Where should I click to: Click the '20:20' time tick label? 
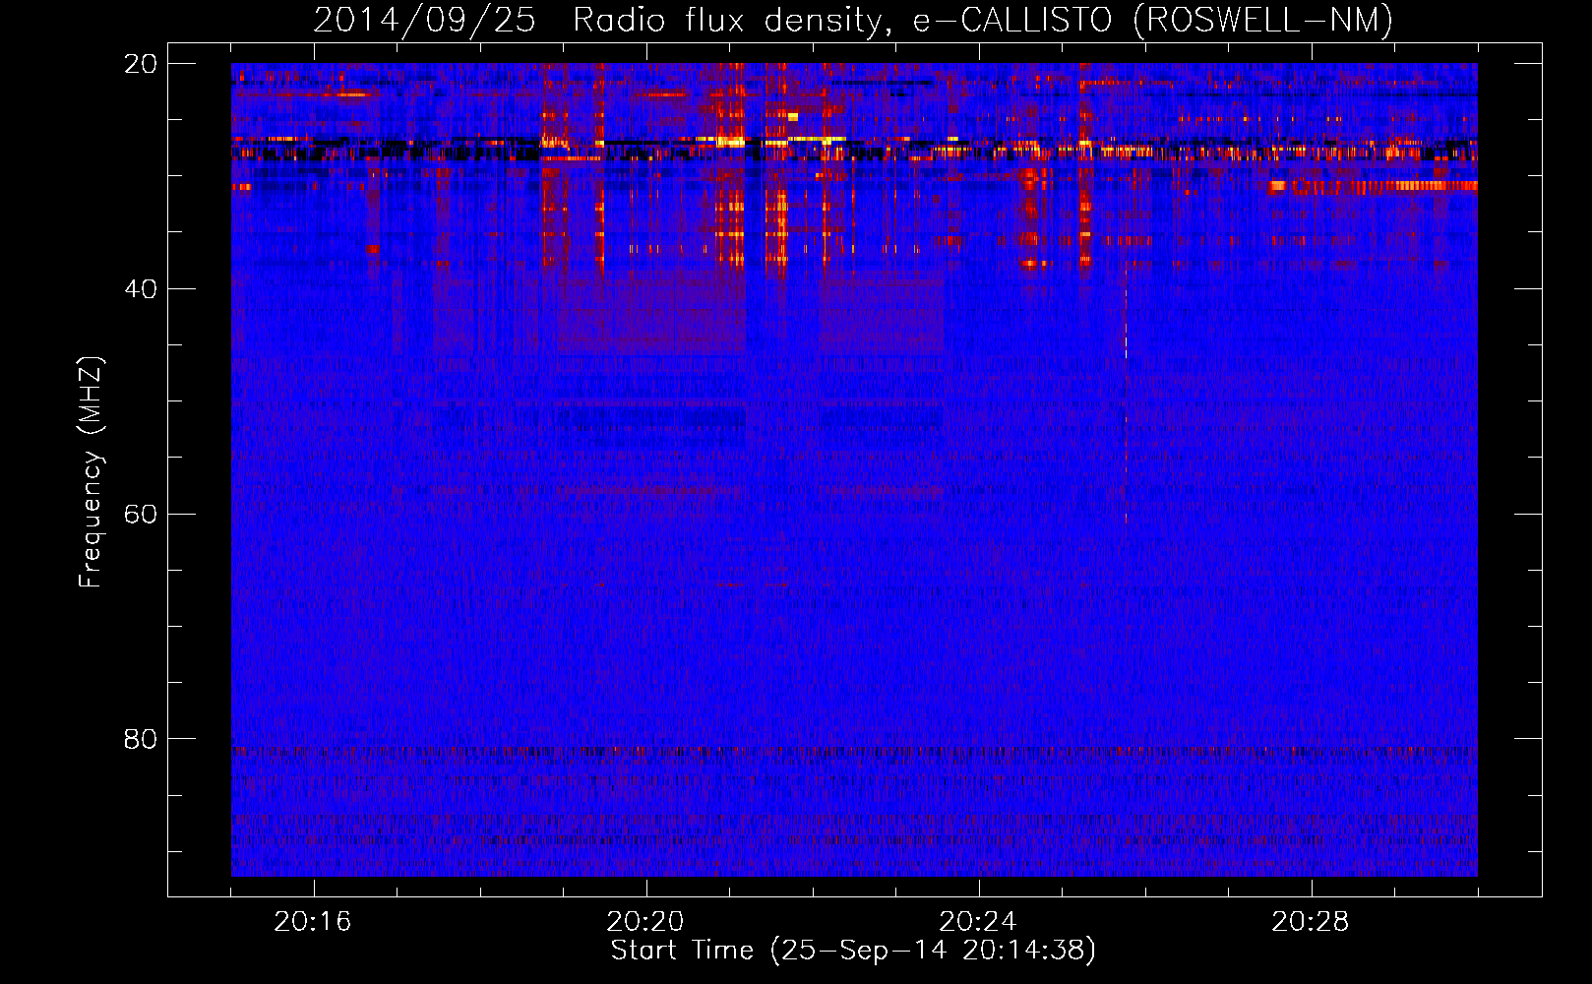645,922
